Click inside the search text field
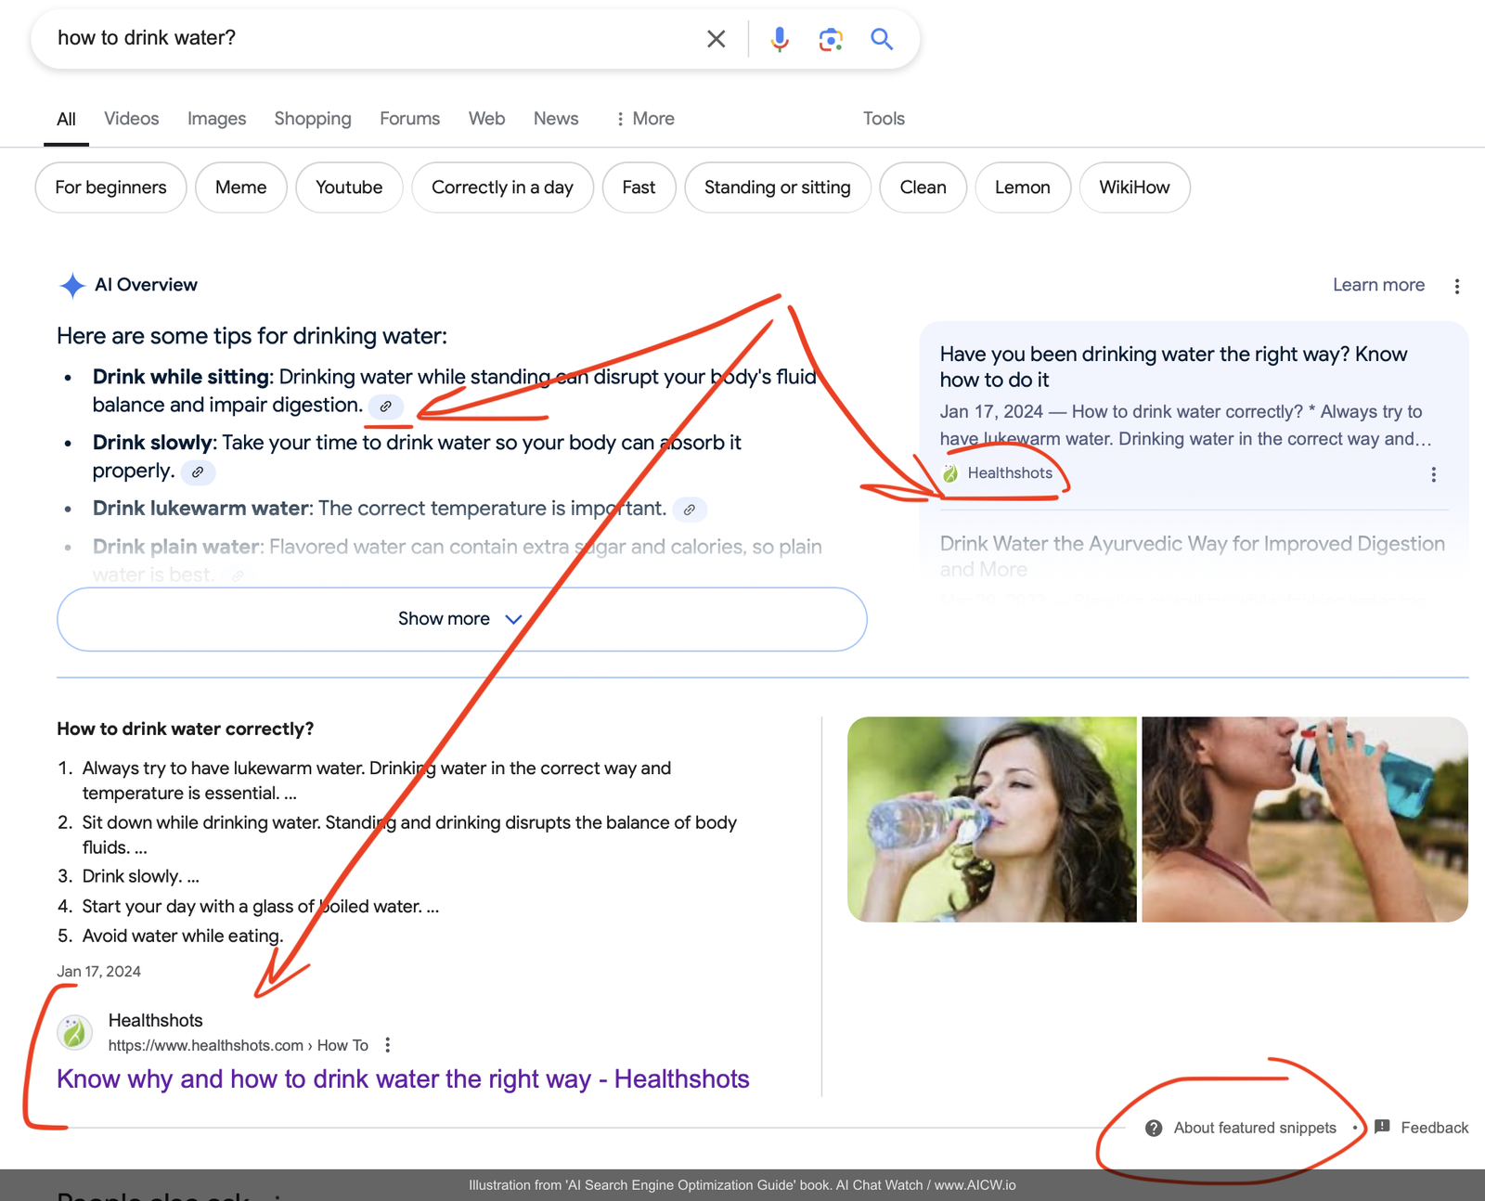Image resolution: width=1485 pixels, height=1201 pixels. [x=371, y=38]
